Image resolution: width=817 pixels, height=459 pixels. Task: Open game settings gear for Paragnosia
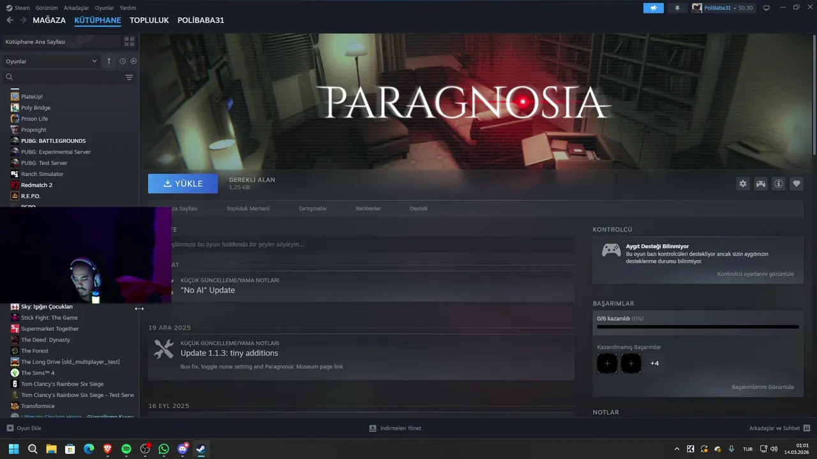pyautogui.click(x=743, y=184)
